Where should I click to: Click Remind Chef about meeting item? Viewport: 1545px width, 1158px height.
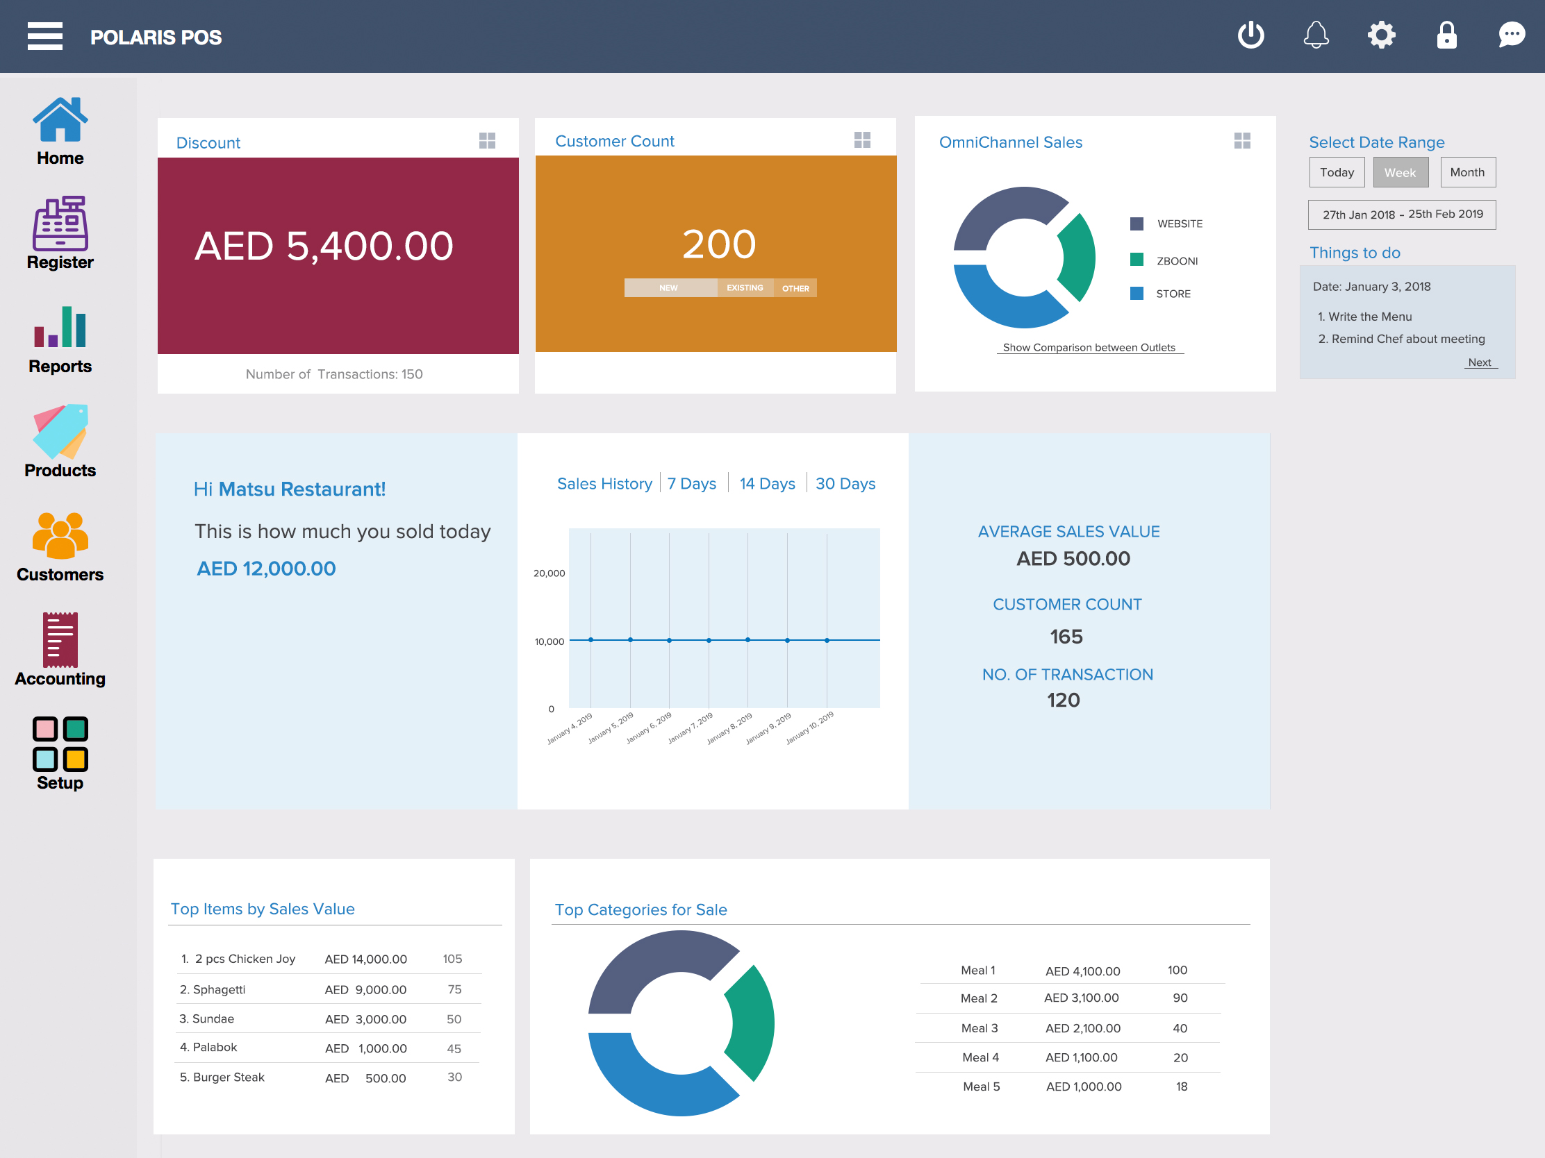point(1401,339)
